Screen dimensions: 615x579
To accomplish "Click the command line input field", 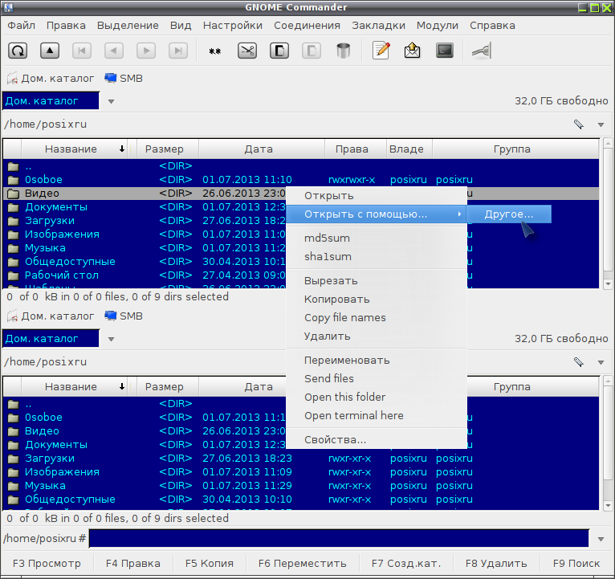I will (339, 538).
